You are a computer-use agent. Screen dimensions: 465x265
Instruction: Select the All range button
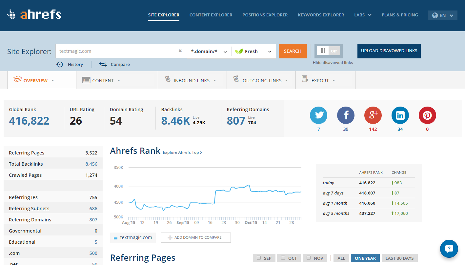tap(341, 258)
